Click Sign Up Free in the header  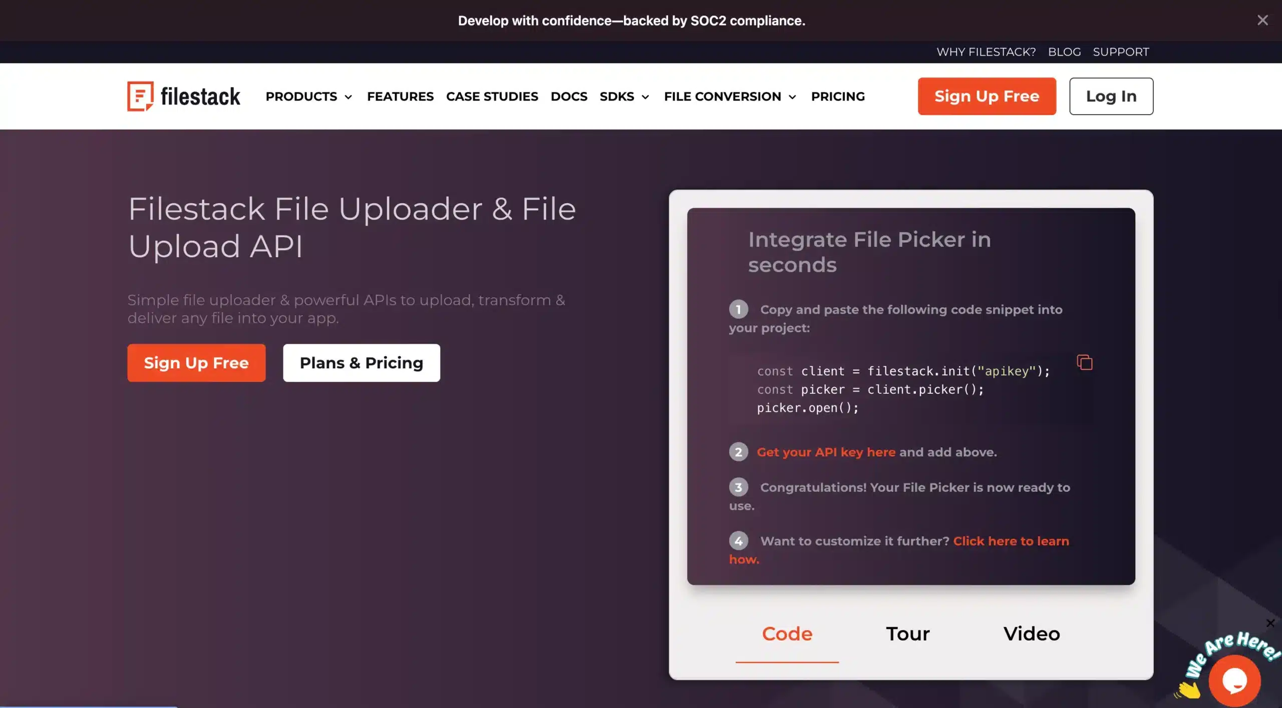[x=987, y=96]
